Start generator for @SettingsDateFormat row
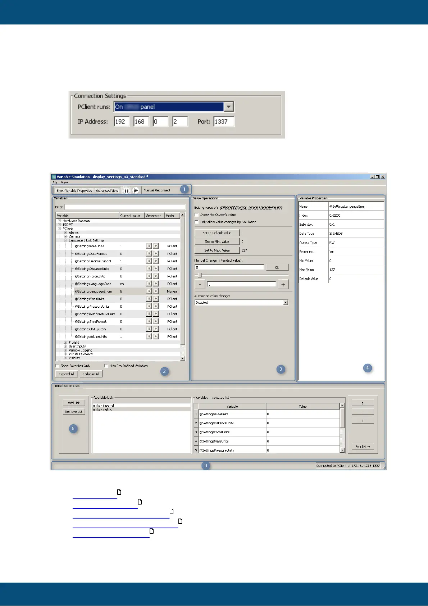428x606 pixels. (156, 254)
